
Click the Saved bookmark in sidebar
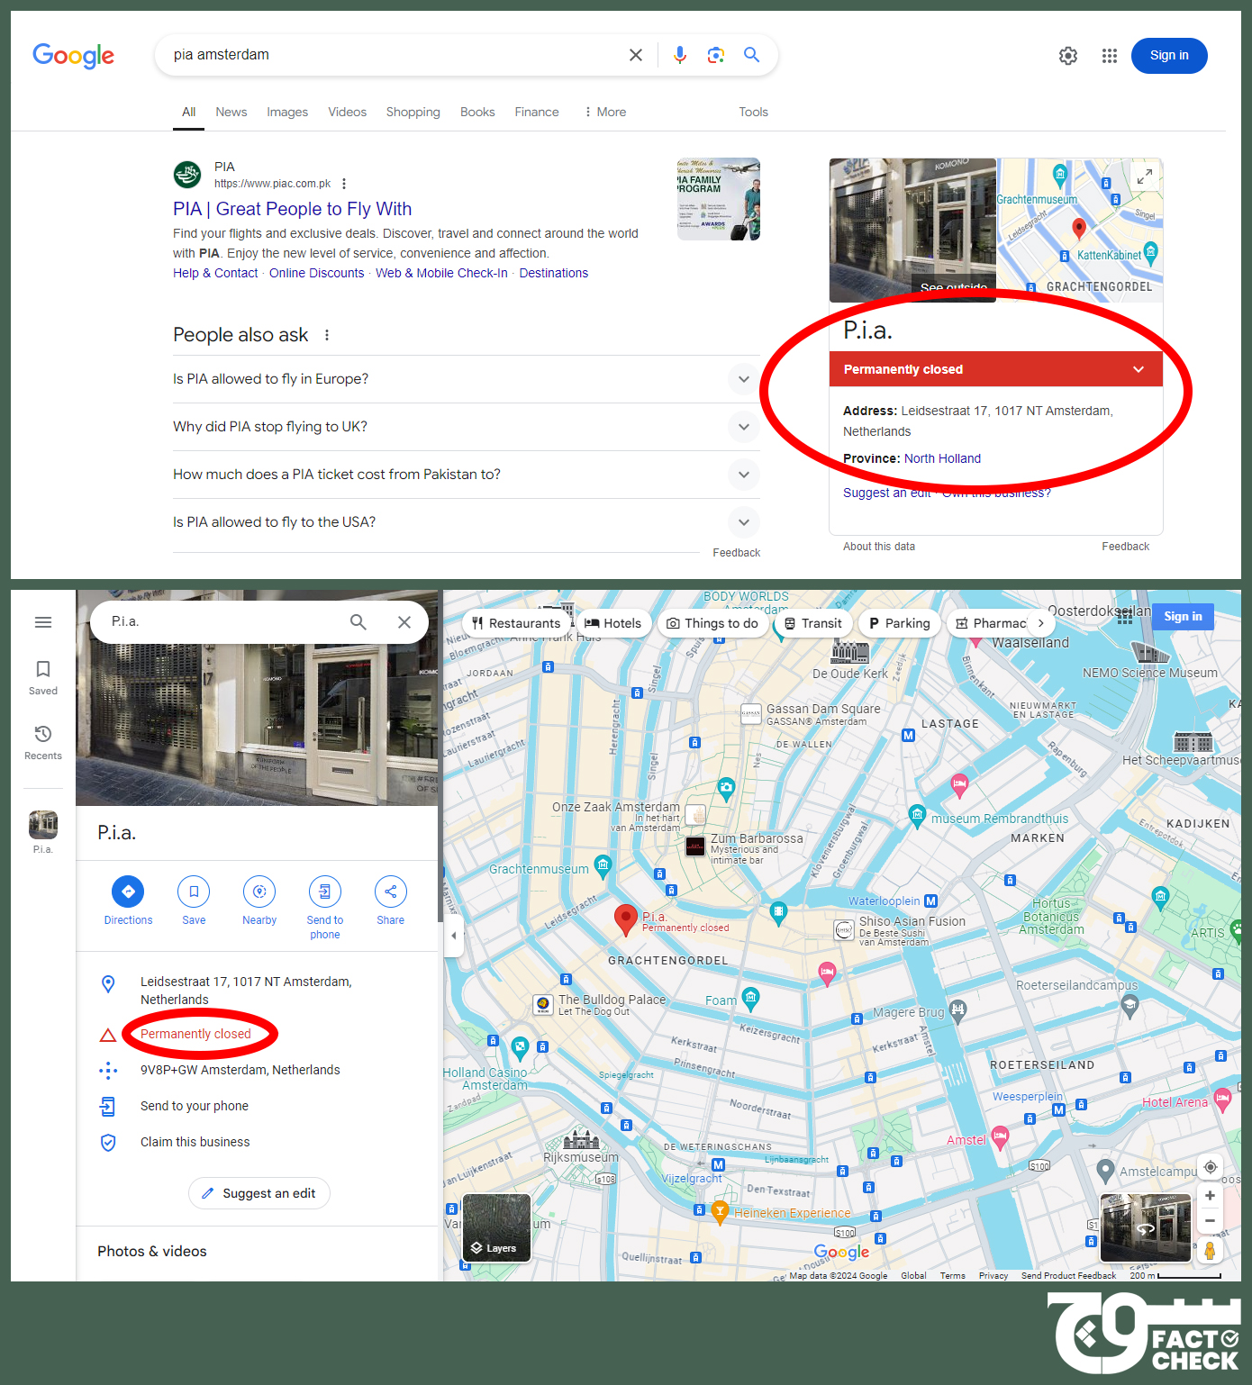point(43,677)
